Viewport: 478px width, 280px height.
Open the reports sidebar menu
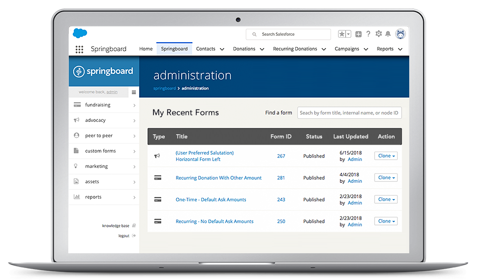(103, 197)
